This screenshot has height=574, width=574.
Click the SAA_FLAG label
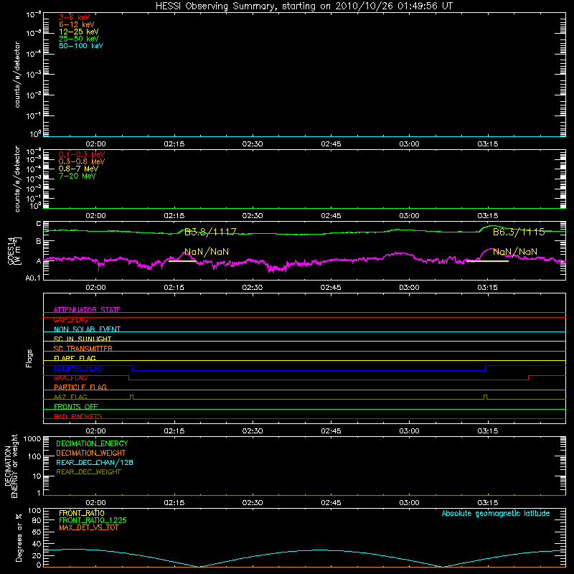point(70,378)
